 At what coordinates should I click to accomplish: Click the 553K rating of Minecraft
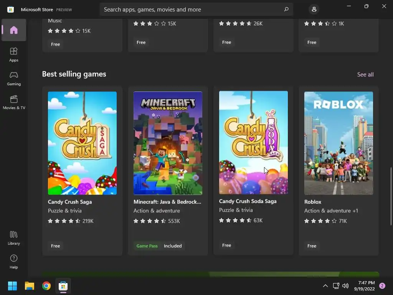[x=174, y=221]
